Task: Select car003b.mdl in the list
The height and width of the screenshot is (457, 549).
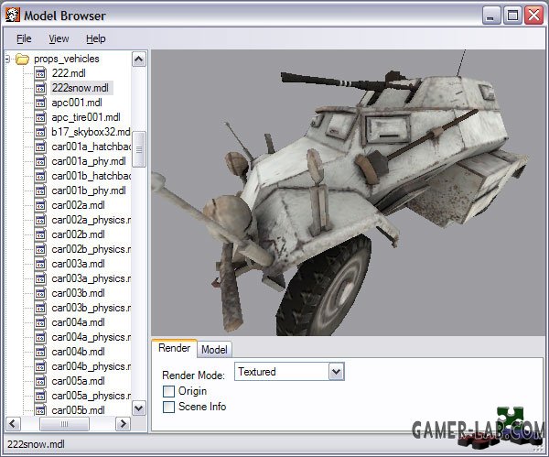Action: coord(78,293)
